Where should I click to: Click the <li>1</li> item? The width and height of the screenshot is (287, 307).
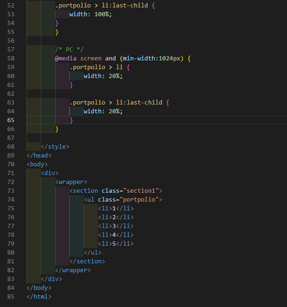point(116,209)
